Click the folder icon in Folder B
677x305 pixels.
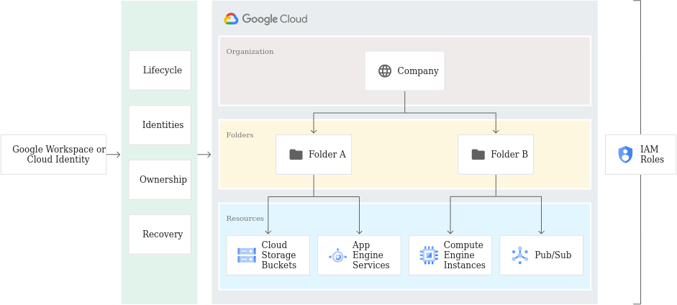478,155
